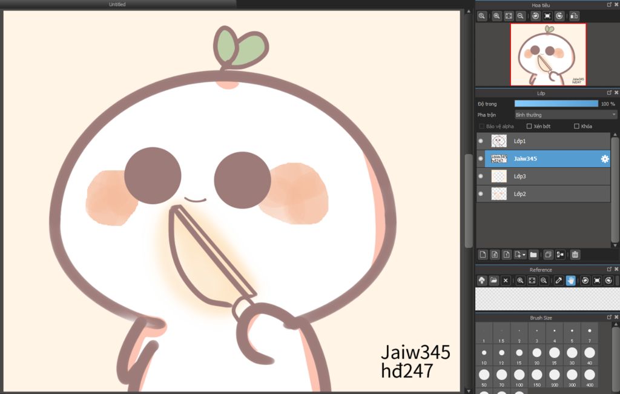
Task: Choose brush size 1.5
Action: coord(501,333)
